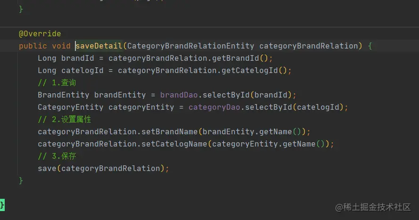Click the 'void' keyword

61,46
